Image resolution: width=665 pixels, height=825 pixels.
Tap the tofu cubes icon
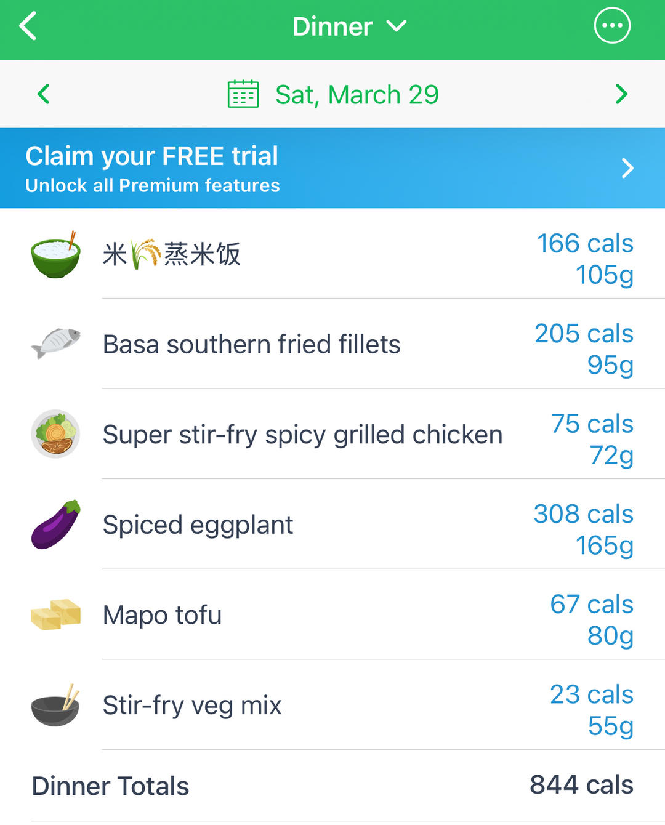coord(55,614)
